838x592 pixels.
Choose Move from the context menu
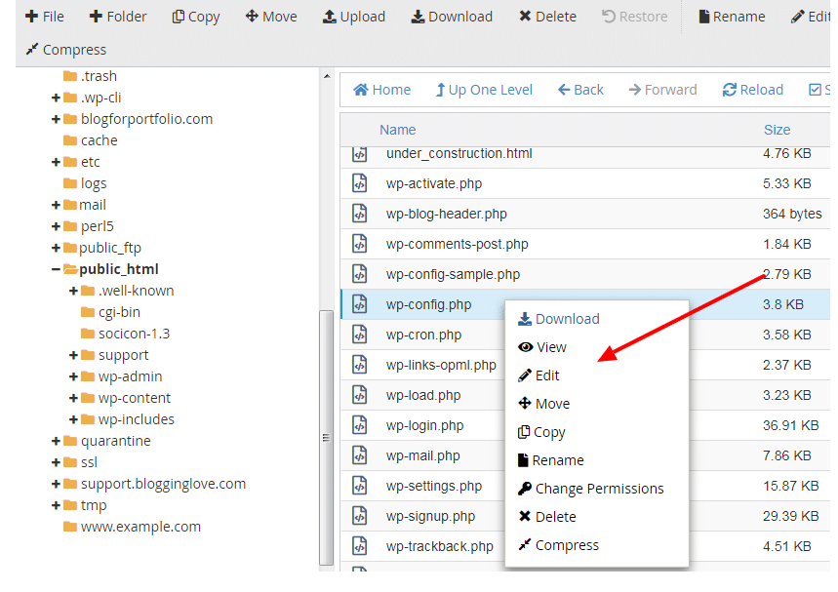tap(543, 404)
